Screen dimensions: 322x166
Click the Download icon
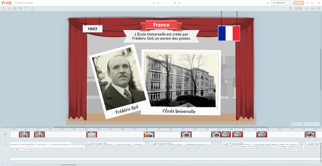(x=312, y=3)
